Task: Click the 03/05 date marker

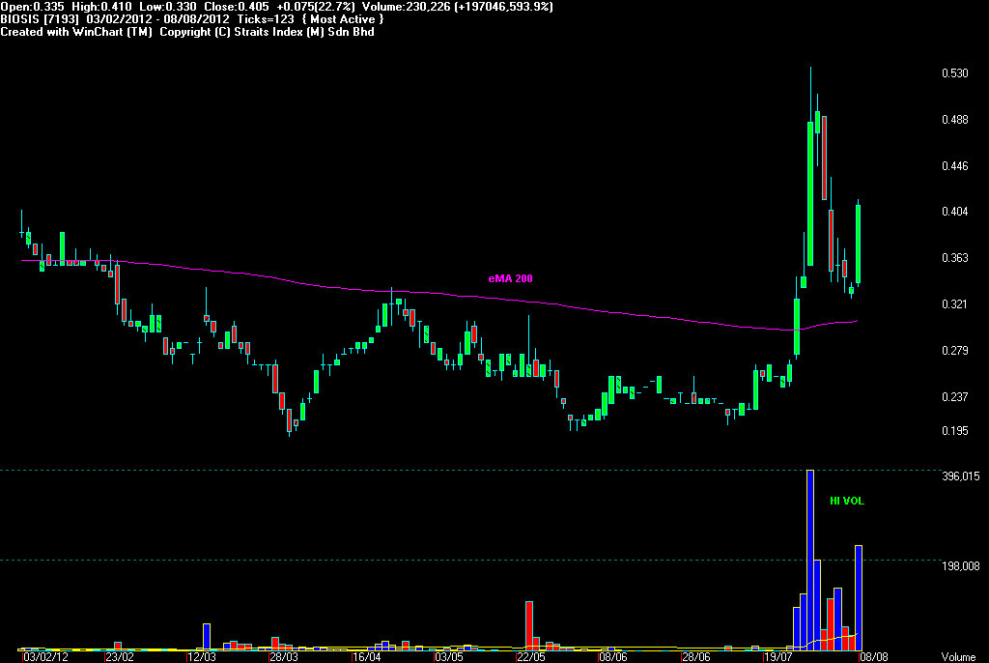Action: click(x=448, y=656)
